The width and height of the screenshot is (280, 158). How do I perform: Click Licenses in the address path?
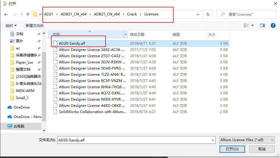pyautogui.click(x=151, y=14)
